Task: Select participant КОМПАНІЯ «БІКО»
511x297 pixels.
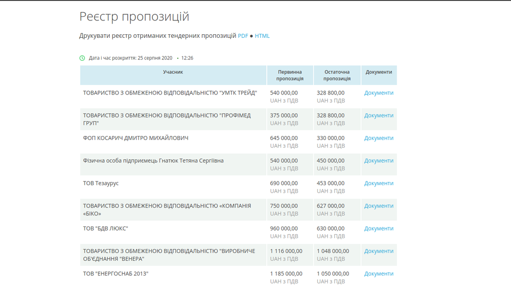Action: pos(167,210)
